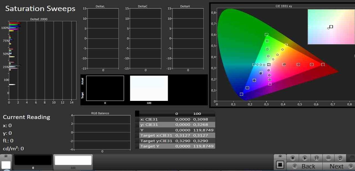Screen dimensions: 355x171
Task: Select the white 100 pattern swatch in the bottom strip
Action: pyautogui.click(x=73, y=160)
